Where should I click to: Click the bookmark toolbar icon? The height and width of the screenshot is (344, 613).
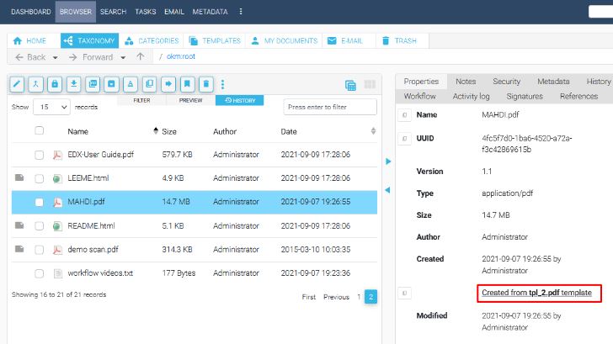(x=187, y=84)
